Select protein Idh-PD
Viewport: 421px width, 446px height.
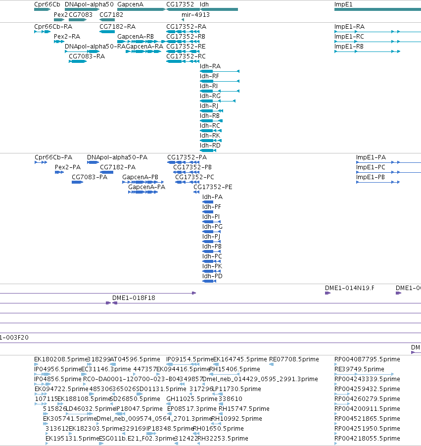tap(212, 276)
